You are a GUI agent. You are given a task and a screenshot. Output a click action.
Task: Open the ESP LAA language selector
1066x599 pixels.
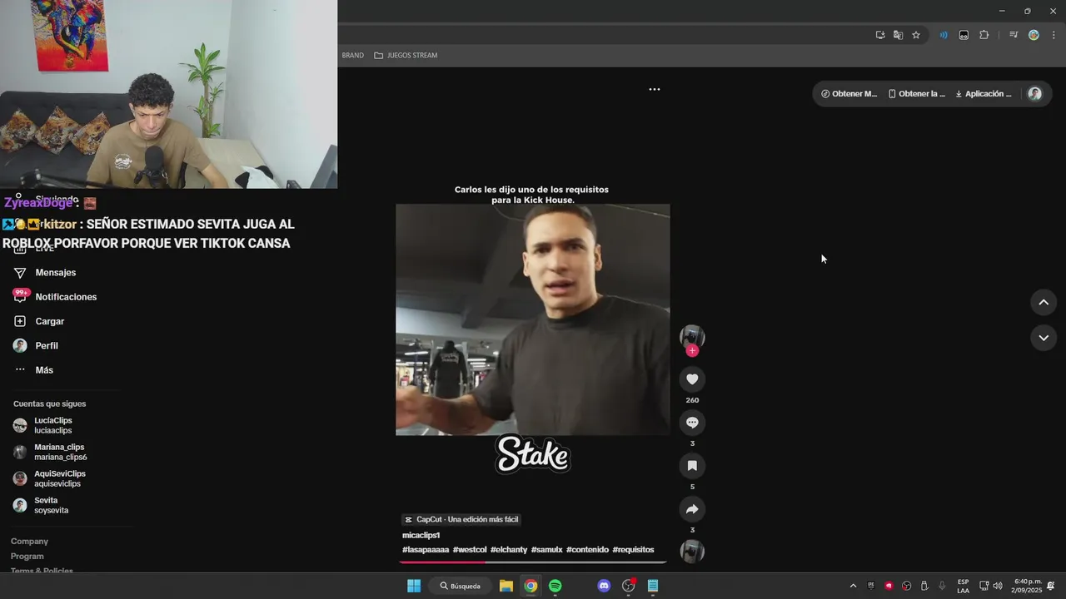tap(963, 586)
